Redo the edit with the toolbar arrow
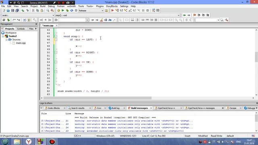 pos(27,10)
